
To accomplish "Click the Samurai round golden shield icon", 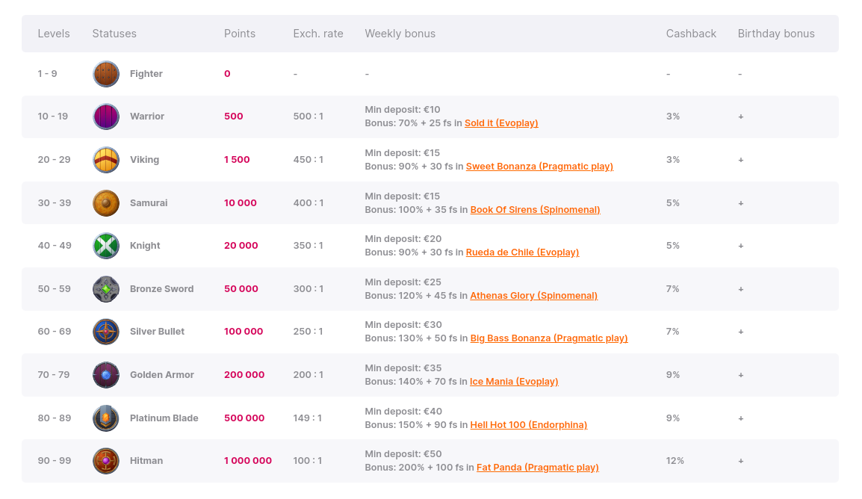I will tap(106, 203).
